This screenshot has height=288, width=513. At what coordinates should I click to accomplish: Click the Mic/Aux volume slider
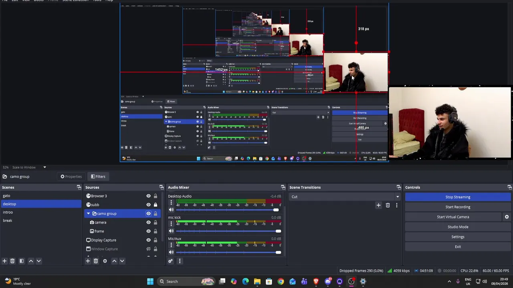tap(228, 252)
